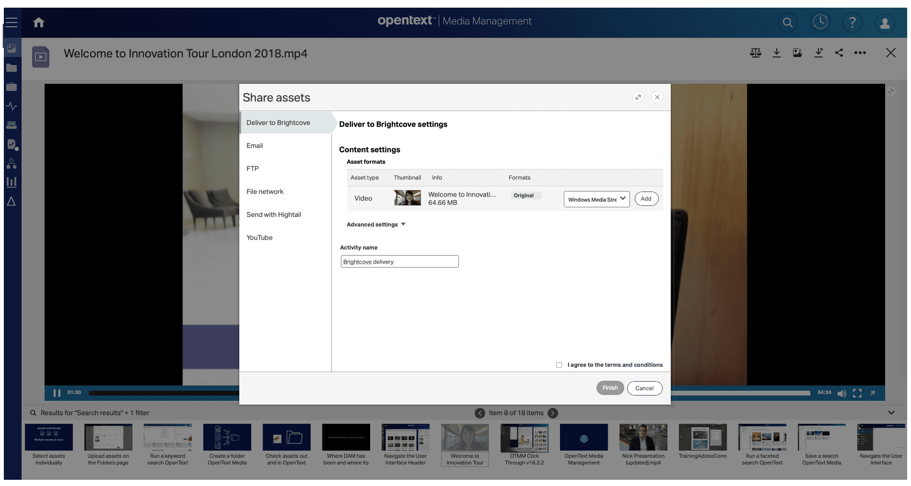The image size is (911, 486).
Task: Open the more options ellipsis menu
Action: pyautogui.click(x=860, y=53)
